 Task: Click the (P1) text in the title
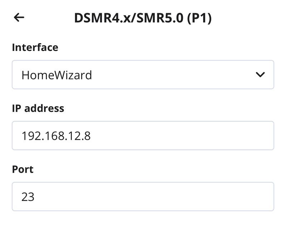coord(199,17)
